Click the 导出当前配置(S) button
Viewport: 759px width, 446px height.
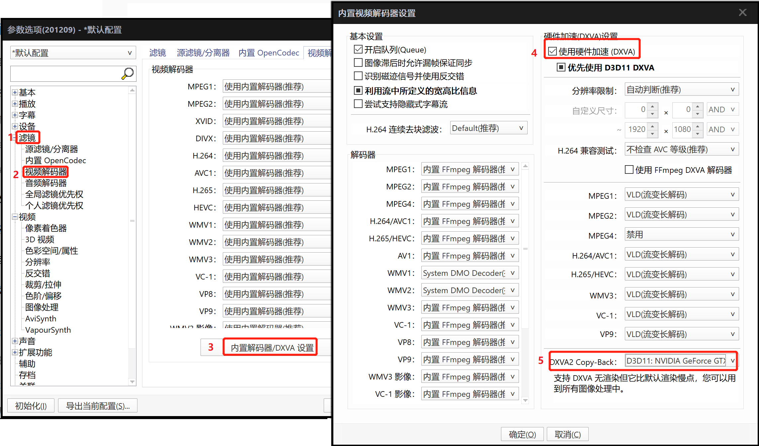(x=97, y=405)
